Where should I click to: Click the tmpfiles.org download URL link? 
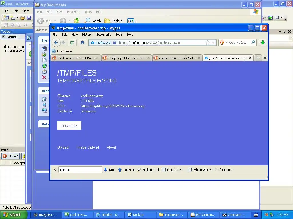(x=113, y=106)
